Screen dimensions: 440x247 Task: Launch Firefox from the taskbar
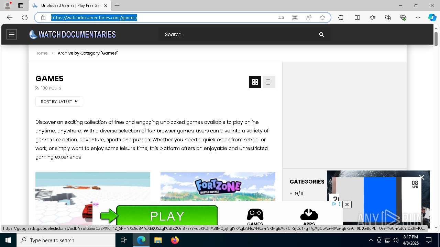(175, 240)
